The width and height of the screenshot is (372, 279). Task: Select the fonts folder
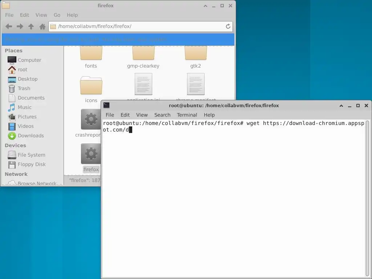pyautogui.click(x=91, y=57)
